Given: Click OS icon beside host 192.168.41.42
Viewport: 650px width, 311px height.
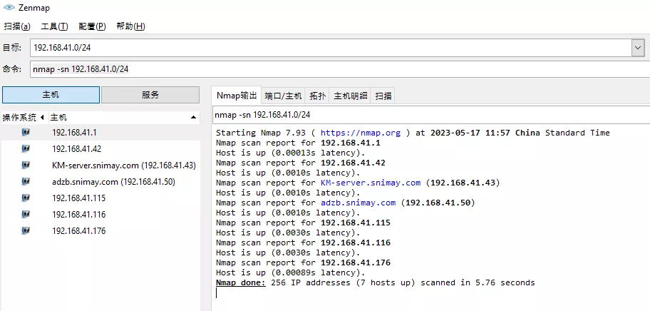Looking at the screenshot, I should point(26,148).
